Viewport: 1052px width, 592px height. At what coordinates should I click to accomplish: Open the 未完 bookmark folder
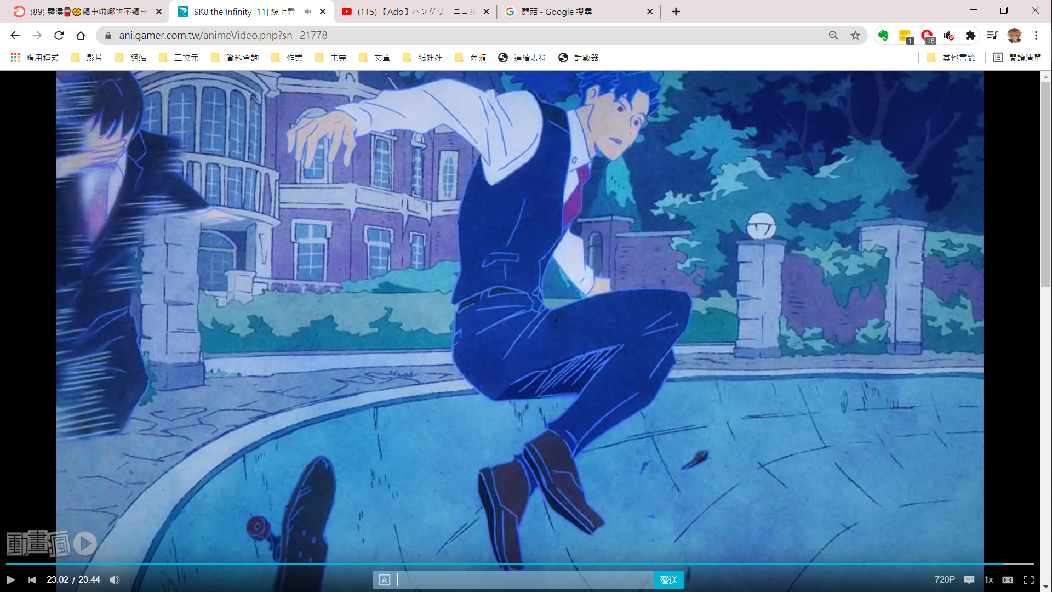[x=330, y=58]
